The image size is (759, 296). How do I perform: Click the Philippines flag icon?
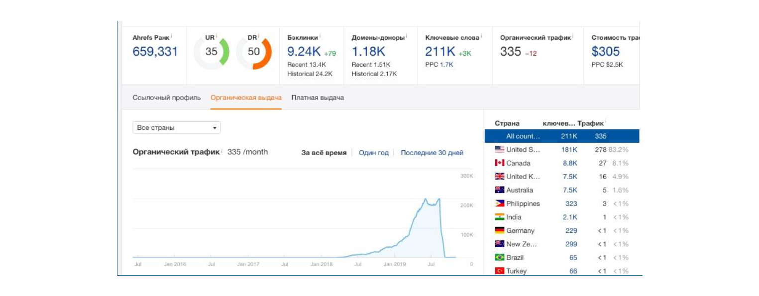click(500, 203)
